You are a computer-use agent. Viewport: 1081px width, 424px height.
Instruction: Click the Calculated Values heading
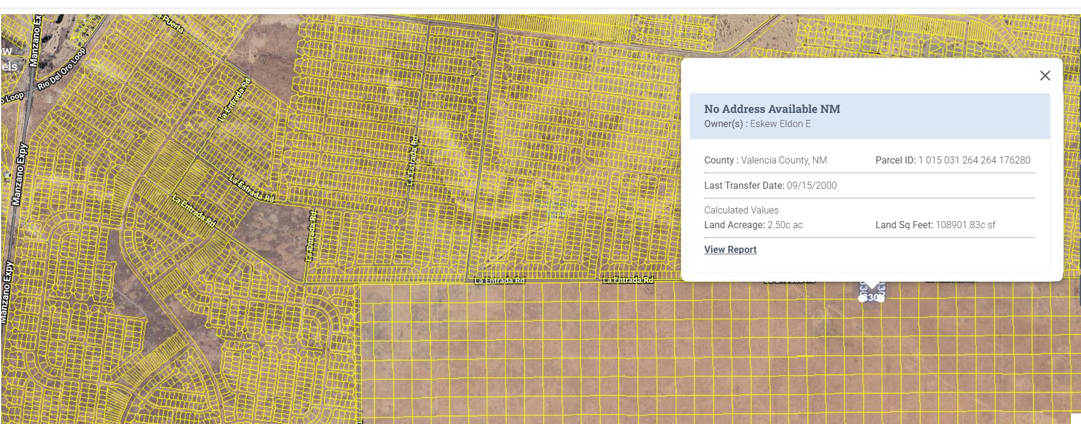(741, 211)
